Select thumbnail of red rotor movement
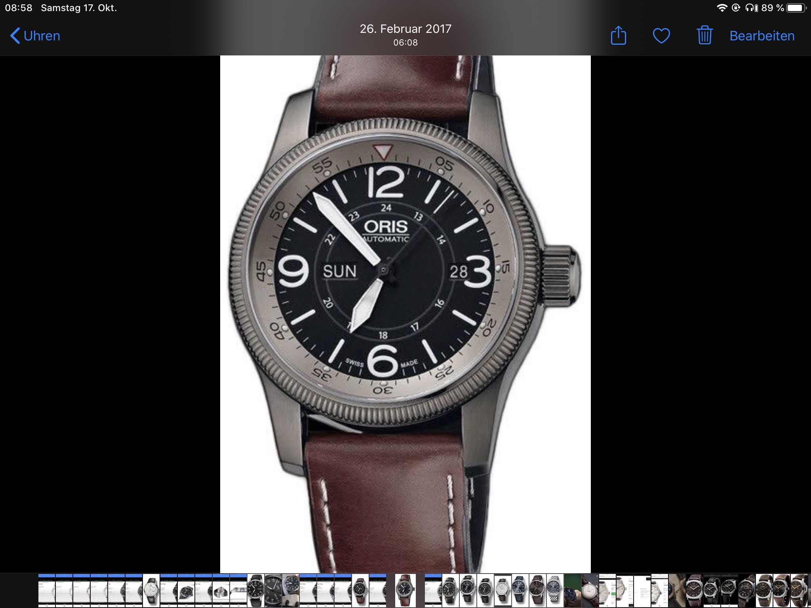 tap(221, 591)
